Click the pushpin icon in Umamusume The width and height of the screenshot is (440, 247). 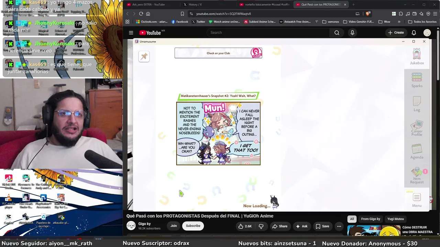(144, 57)
